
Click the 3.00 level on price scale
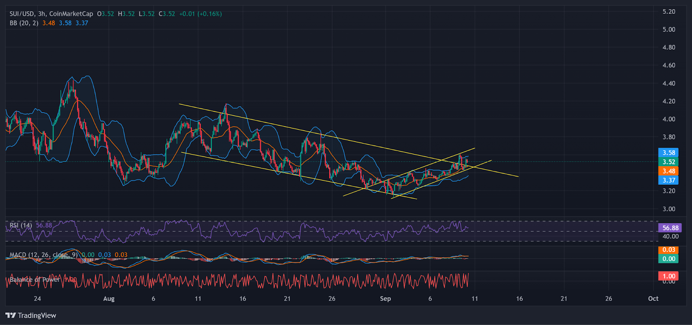pos(669,209)
